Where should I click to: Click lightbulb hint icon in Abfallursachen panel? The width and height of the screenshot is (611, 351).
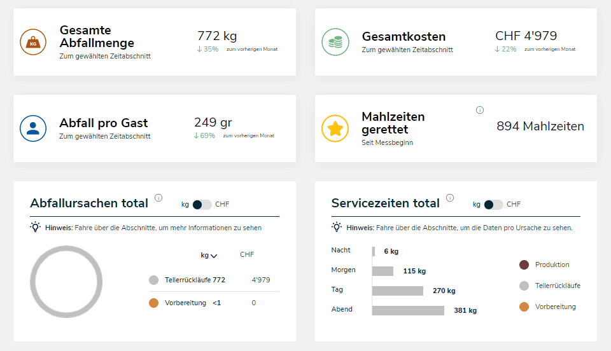[x=36, y=227]
